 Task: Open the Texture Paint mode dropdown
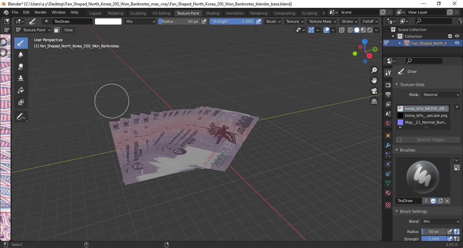pyautogui.click(x=33, y=30)
